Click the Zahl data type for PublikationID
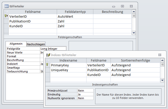Image resolution: width=168 pixels, height=109 pixels. 75,21
